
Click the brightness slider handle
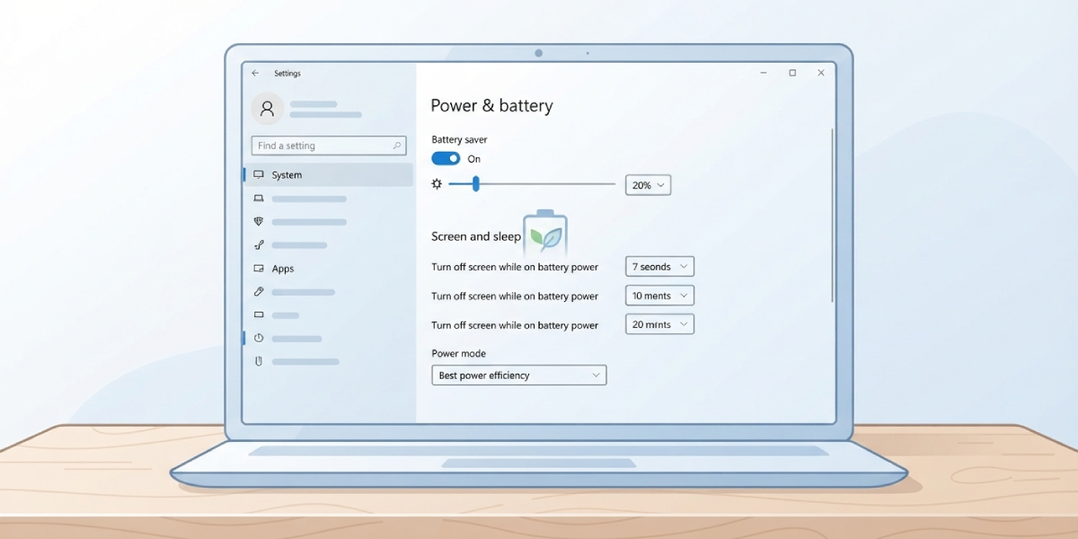point(476,184)
